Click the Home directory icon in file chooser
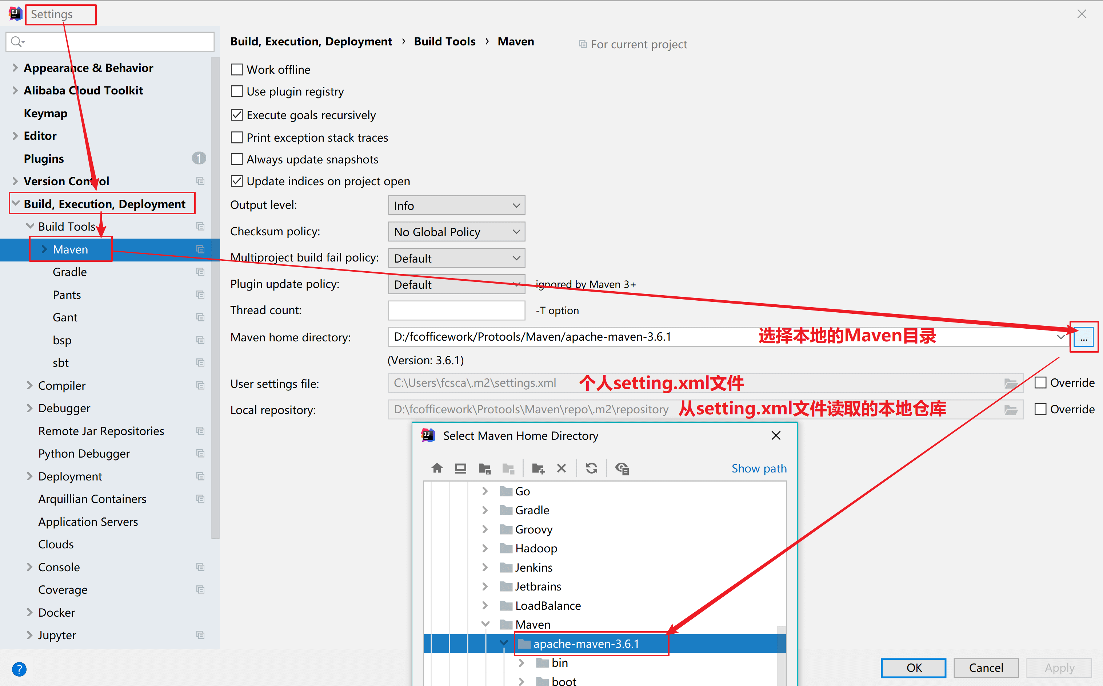The image size is (1103, 686). pos(437,468)
